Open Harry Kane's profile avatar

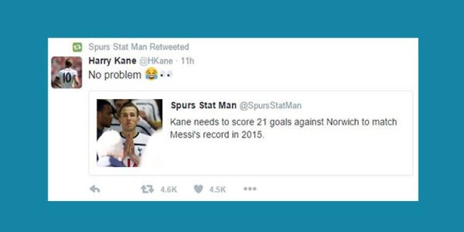click(x=67, y=72)
